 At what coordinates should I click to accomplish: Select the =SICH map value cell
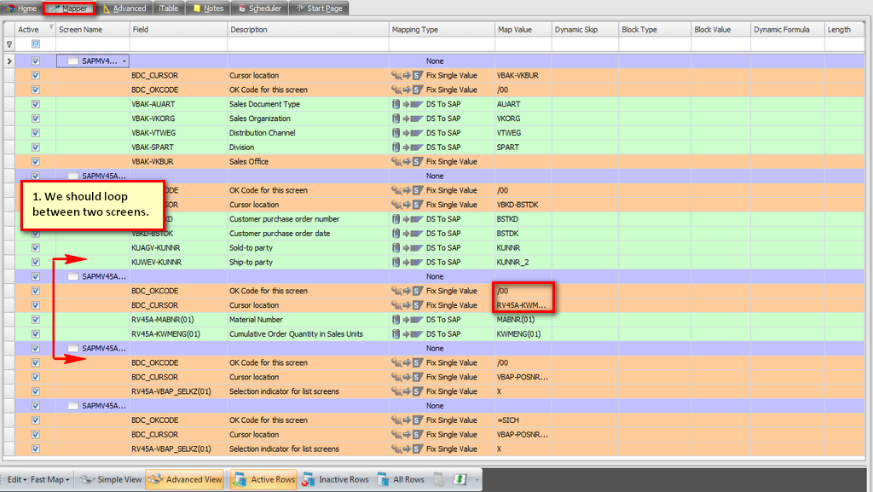click(x=523, y=420)
